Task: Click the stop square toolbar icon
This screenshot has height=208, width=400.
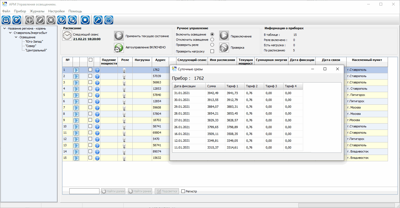Action: (x=85, y=20)
